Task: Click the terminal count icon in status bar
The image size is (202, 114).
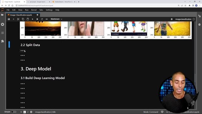Action: point(25,112)
